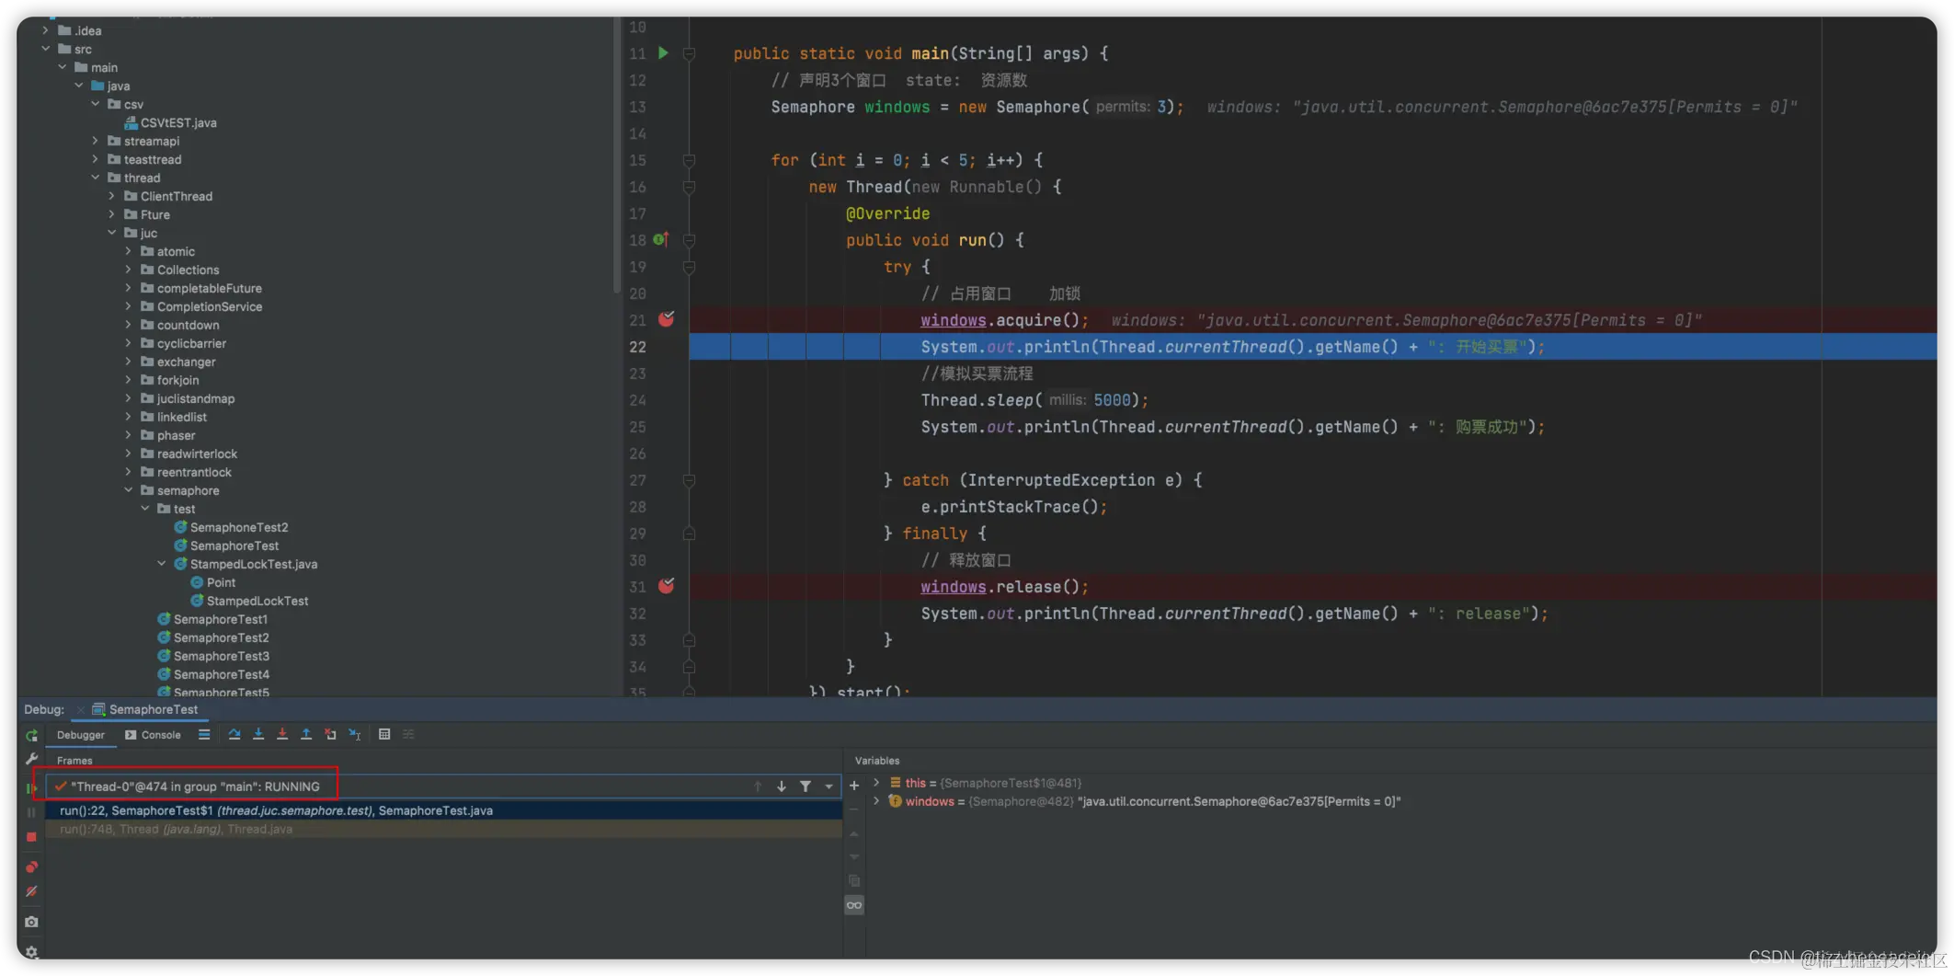This screenshot has height=976, width=1954.
Task: Click the Semaphore constructor on line 13
Action: coord(1038,107)
